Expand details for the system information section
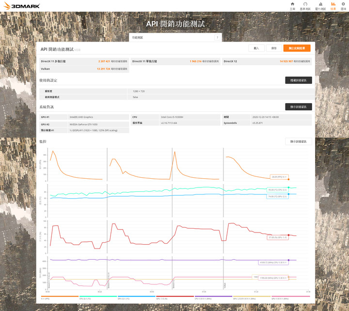 pos(298,107)
